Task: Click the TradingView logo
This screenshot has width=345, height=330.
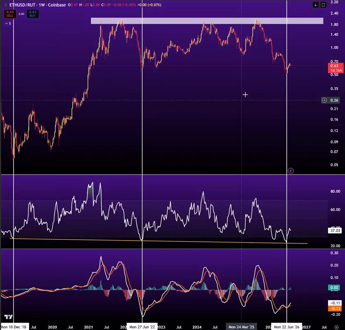Action: (9, 317)
